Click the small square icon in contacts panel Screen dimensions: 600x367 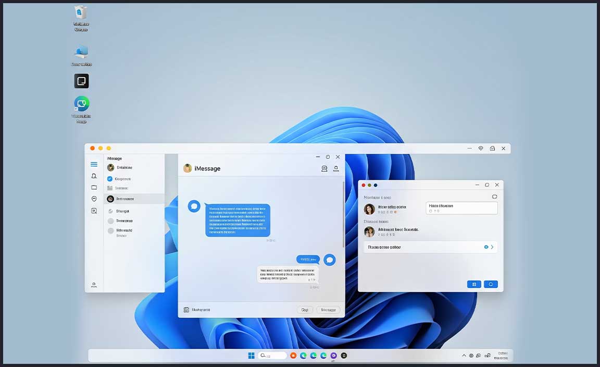[x=494, y=197]
